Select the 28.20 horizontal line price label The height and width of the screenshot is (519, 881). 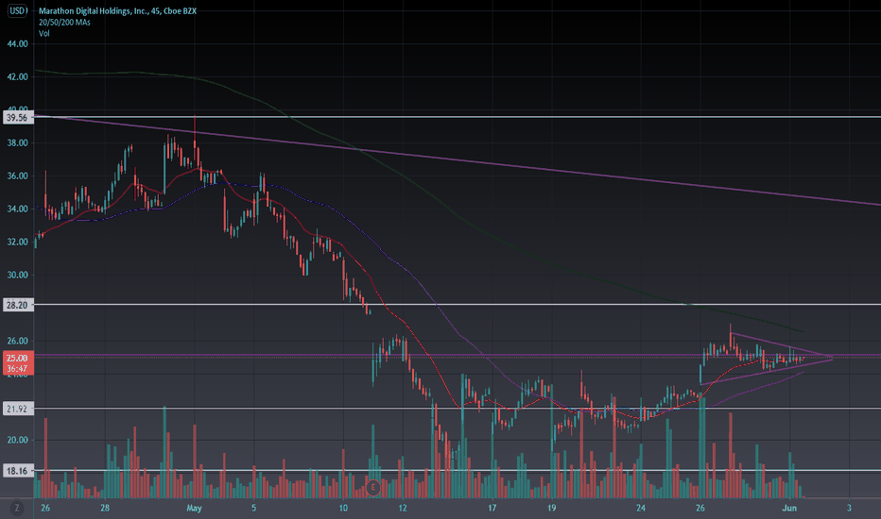point(17,305)
